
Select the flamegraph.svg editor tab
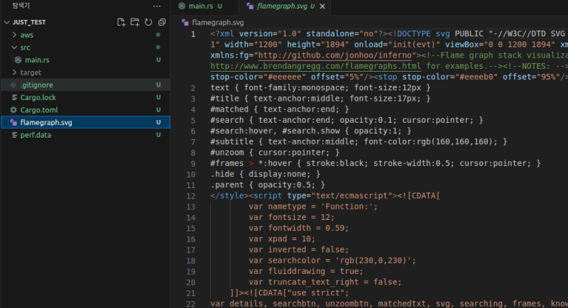tap(280, 6)
